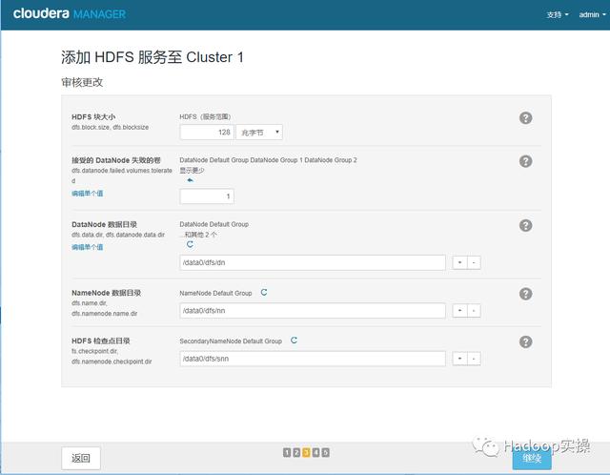Edit individual values for DataNode failed volumes
610x475 pixels.
coord(87,193)
